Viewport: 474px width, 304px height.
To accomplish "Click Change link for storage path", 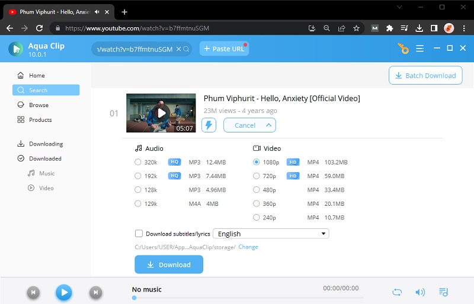I will (x=248, y=247).
